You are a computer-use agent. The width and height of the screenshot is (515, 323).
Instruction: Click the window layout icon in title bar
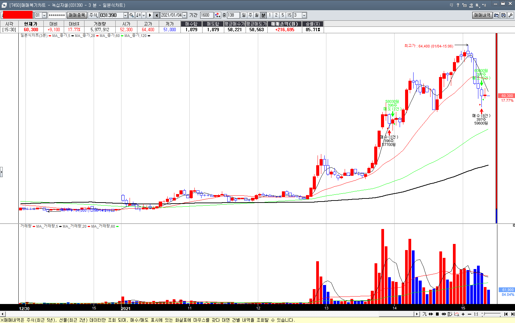coord(464,5)
